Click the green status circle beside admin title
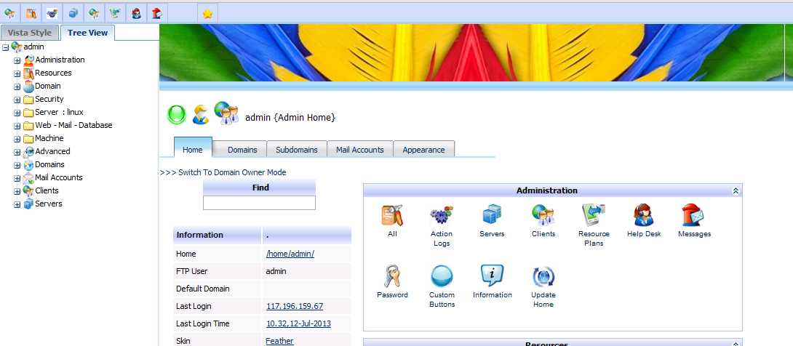This screenshot has height=346, width=793. point(177,115)
